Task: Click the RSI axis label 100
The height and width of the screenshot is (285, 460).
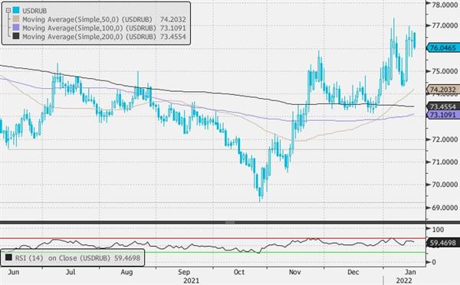Action: click(x=438, y=230)
